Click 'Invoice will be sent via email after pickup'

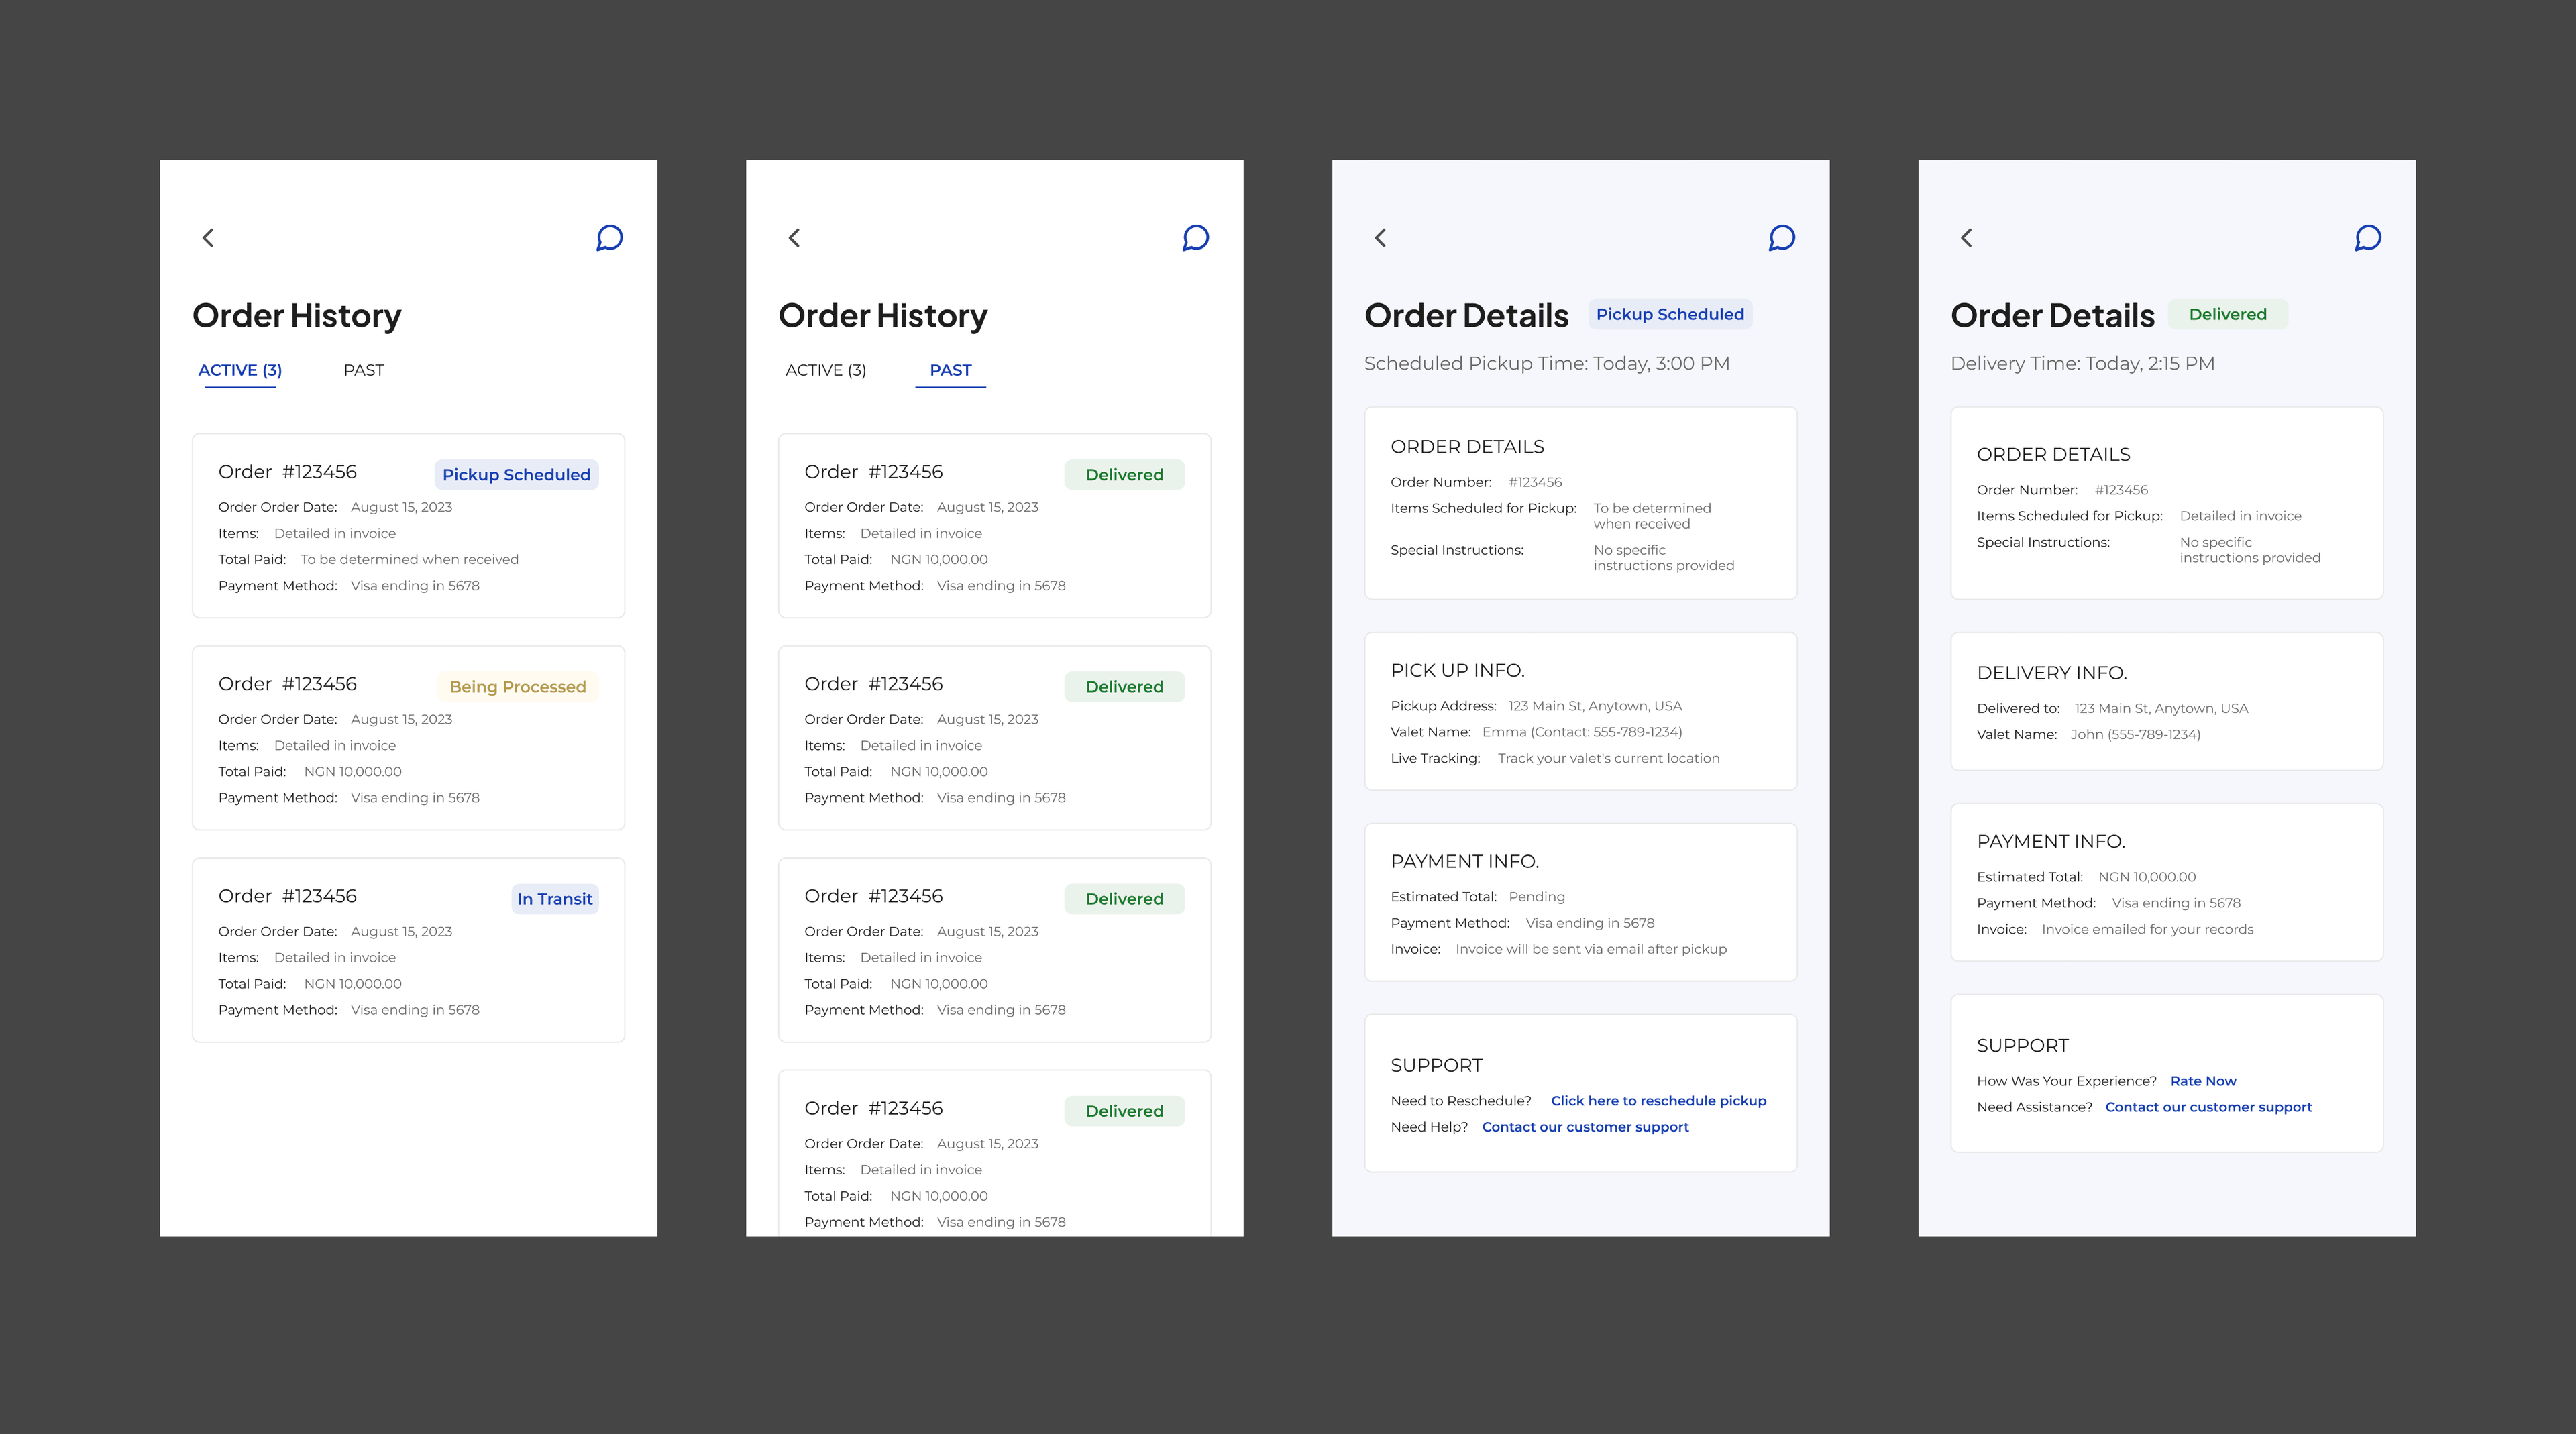coord(1591,949)
